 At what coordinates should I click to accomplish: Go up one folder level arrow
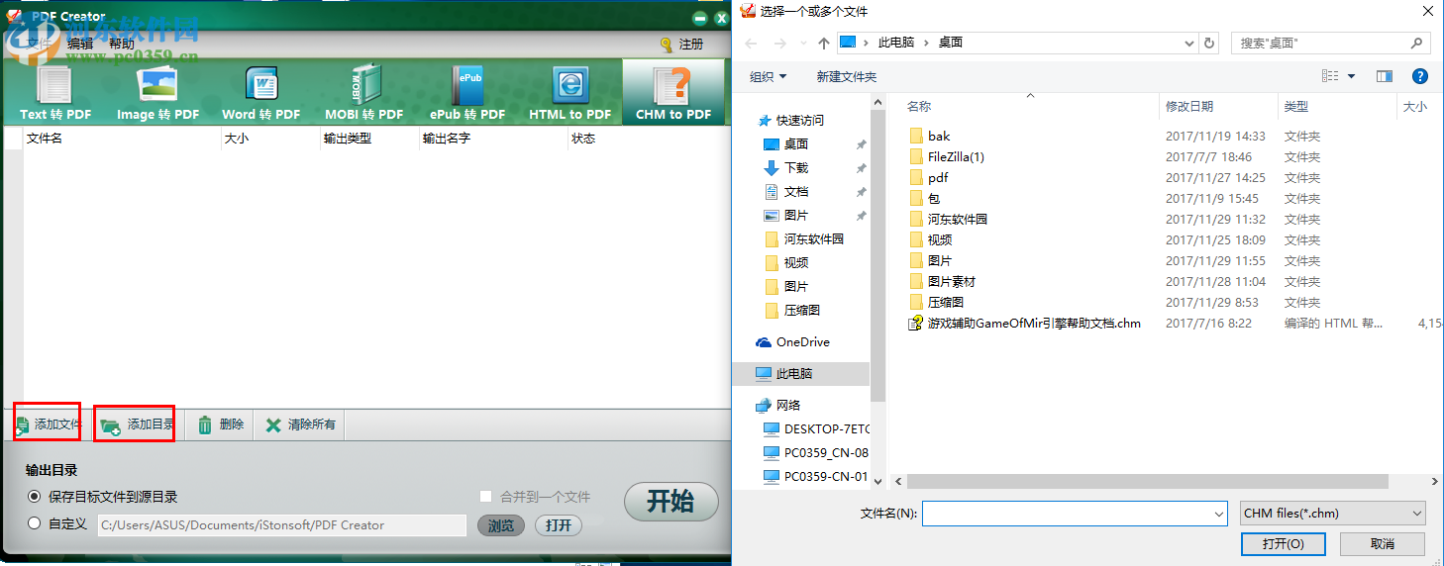pos(824,43)
